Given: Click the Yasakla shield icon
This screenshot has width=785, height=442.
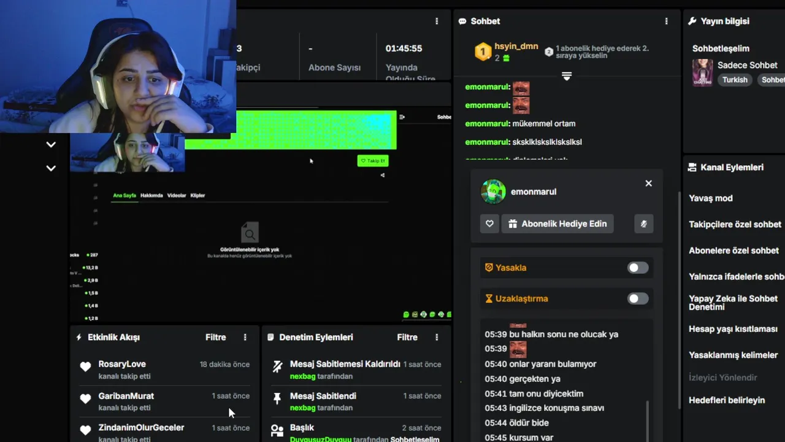Looking at the screenshot, I should (489, 268).
